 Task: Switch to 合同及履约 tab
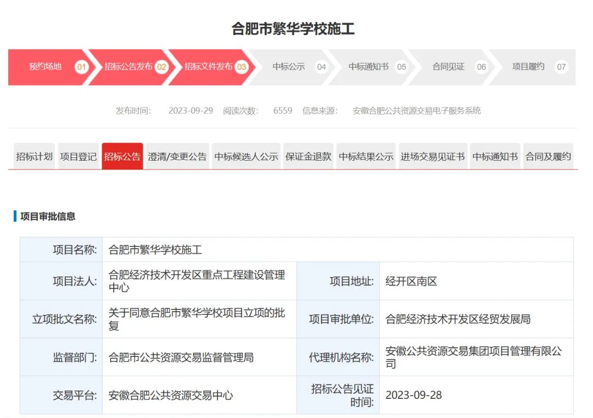[548, 156]
